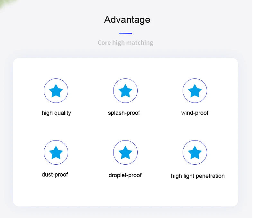Click the star icon above splash-proof
254x218 pixels.
point(125,91)
